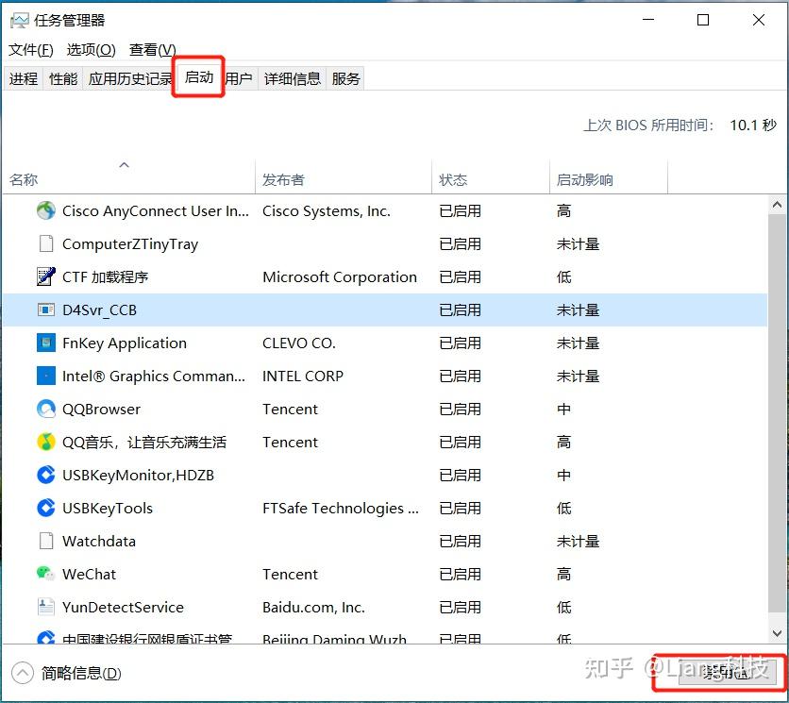Click the vertical scrollbar thumb

click(x=777, y=413)
